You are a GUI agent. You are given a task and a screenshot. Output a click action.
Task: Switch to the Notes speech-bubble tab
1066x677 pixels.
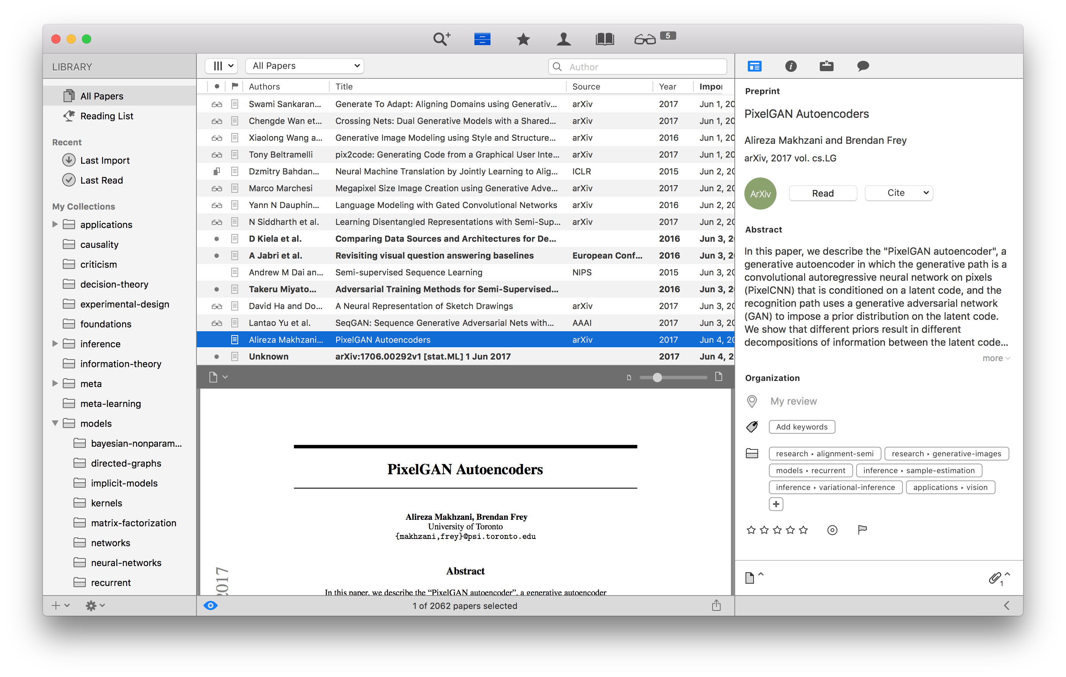pos(863,66)
